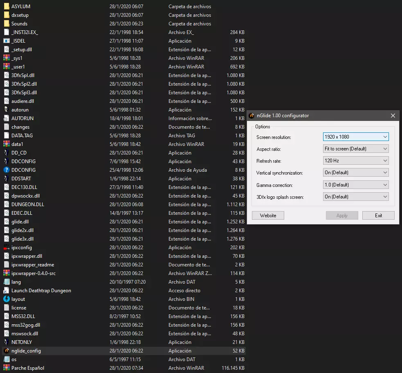The width and height of the screenshot is (402, 373).
Task: Select the autorun application icon
Action: (x=7, y=110)
